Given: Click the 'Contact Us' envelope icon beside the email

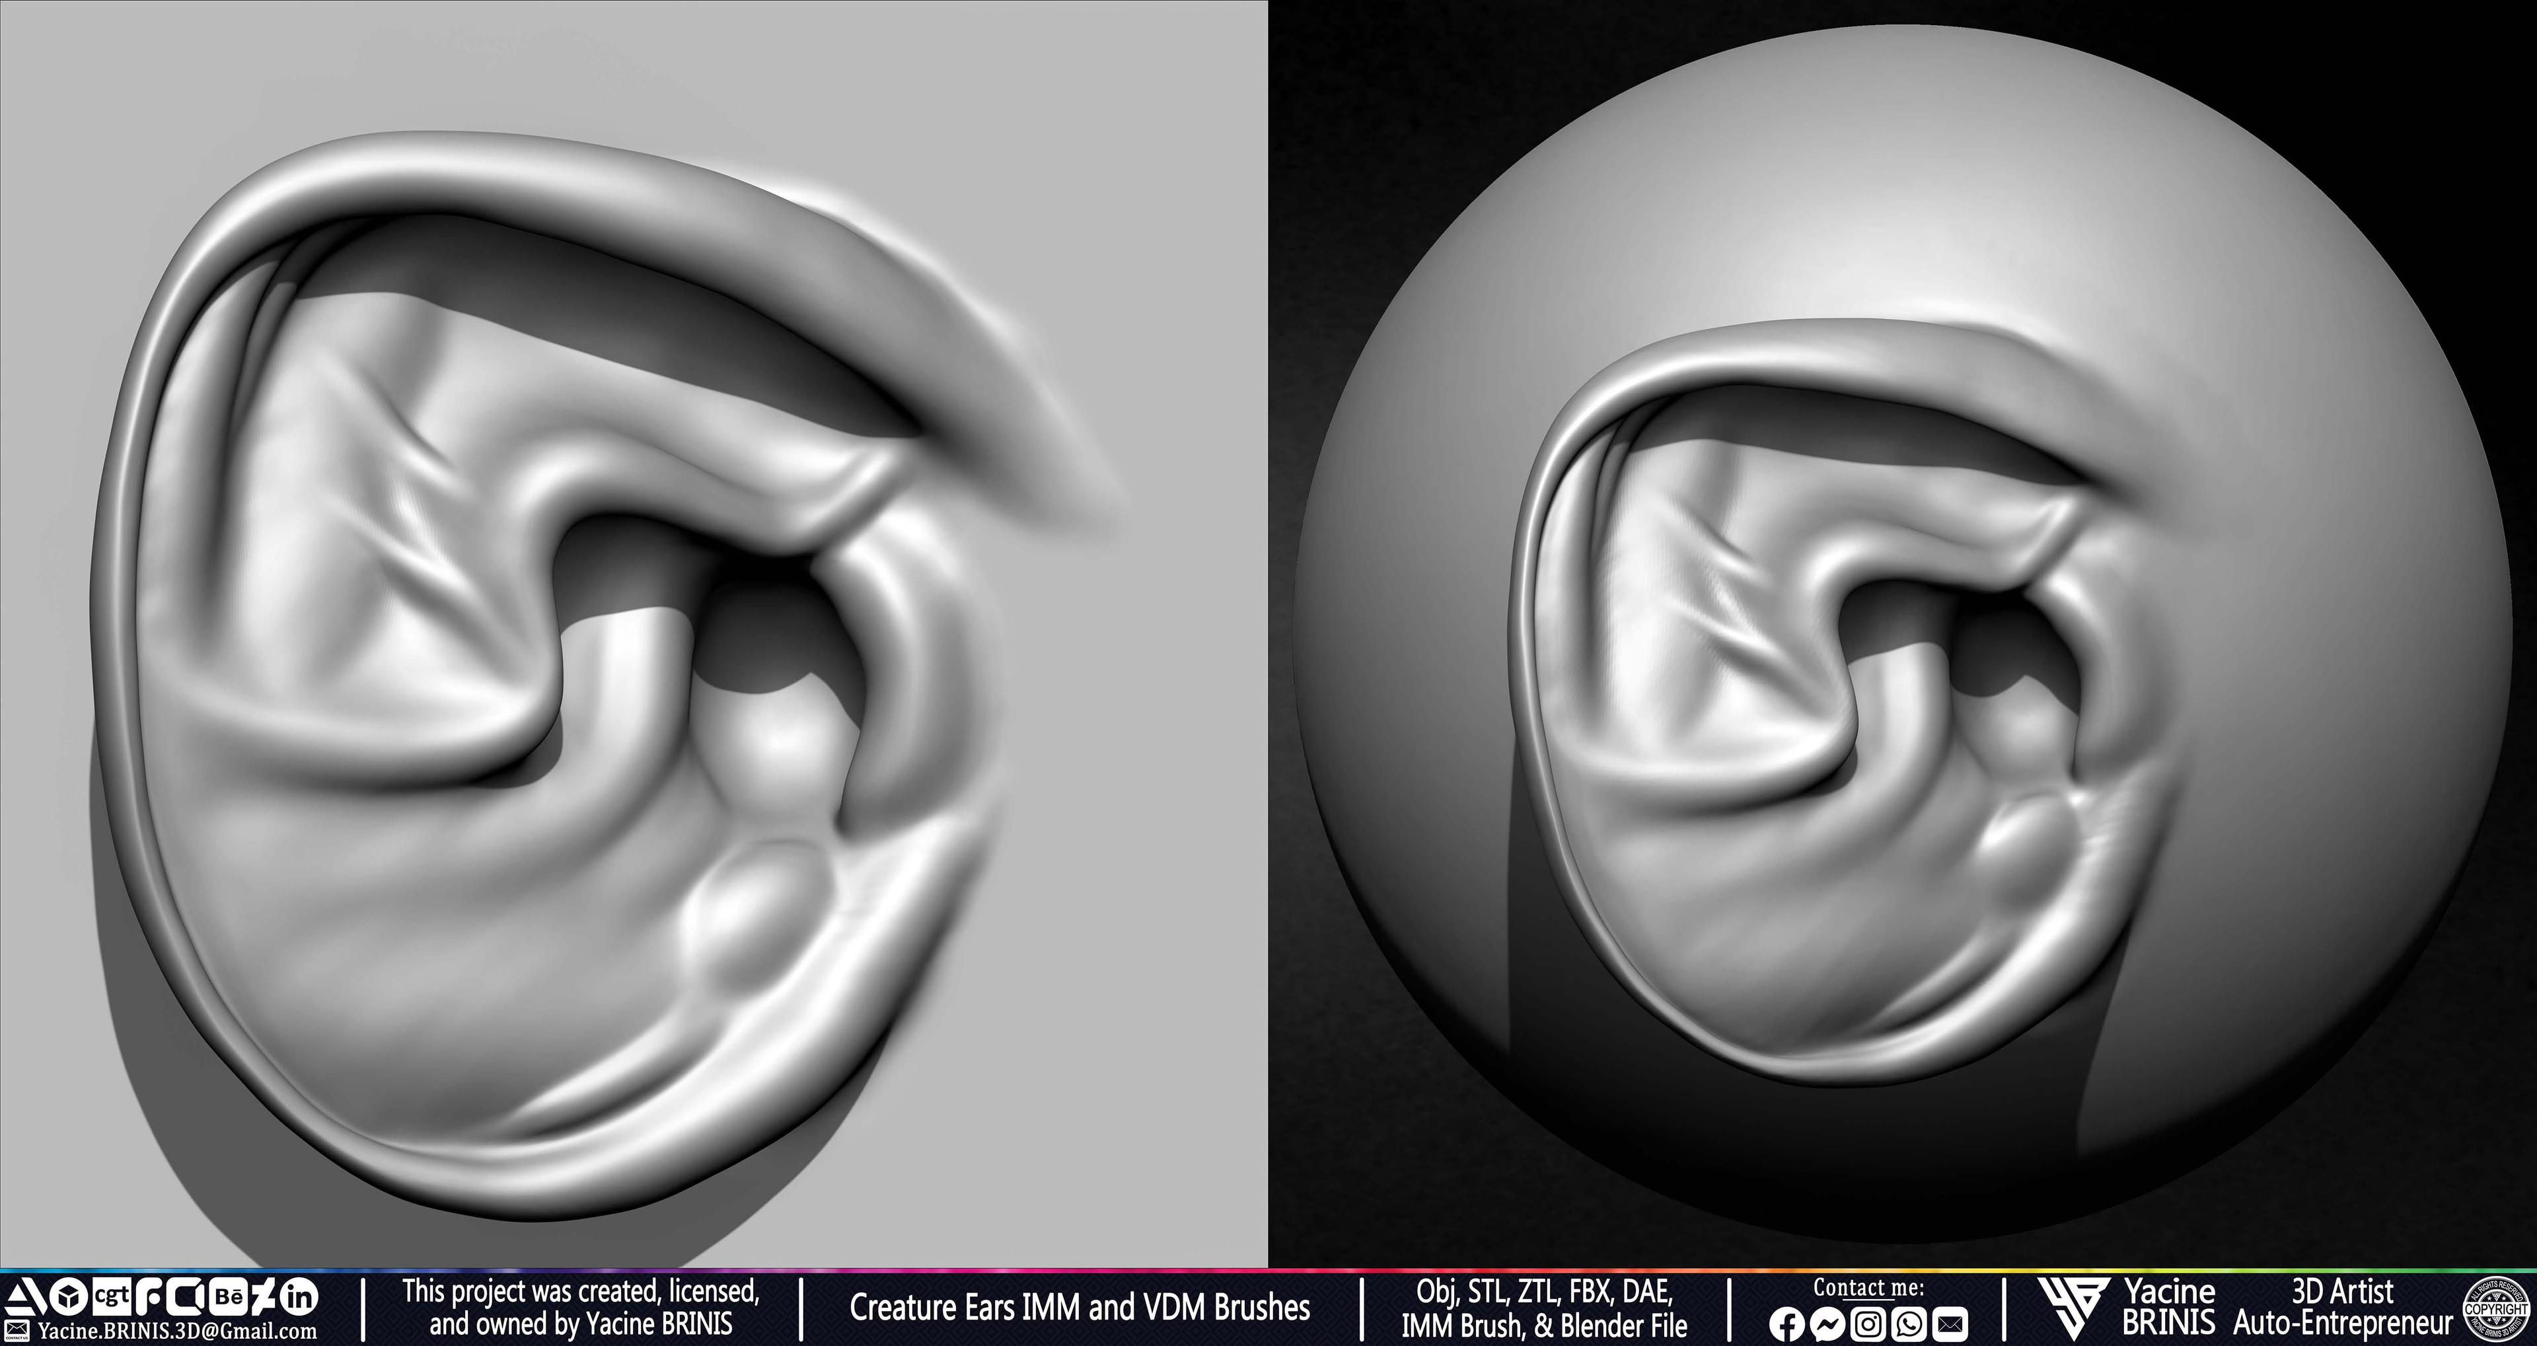Looking at the screenshot, I should coord(17,1330).
